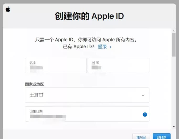179x139 pixels.
Task: Click the 创建你的 Apple ID heading
Action: tap(89, 16)
